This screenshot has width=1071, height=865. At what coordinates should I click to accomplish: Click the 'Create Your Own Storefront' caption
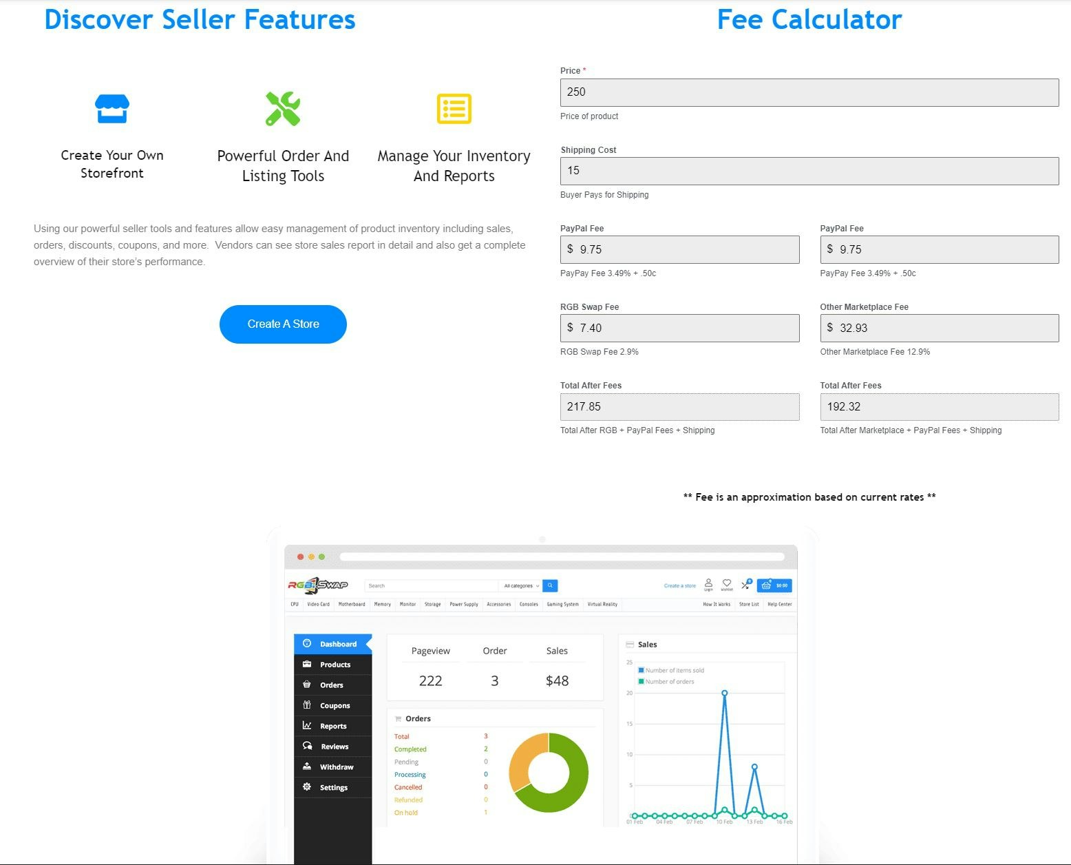point(112,164)
